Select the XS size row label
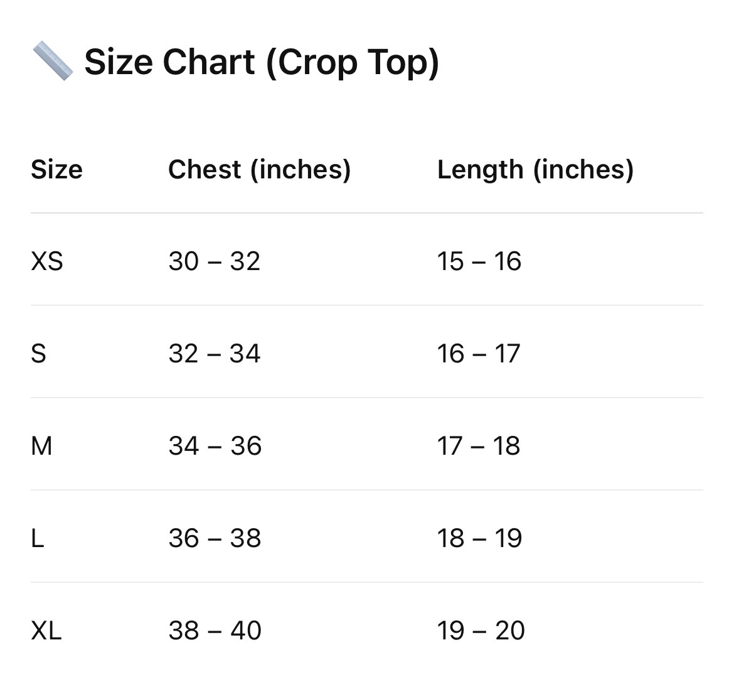The image size is (734, 684). coord(47,261)
